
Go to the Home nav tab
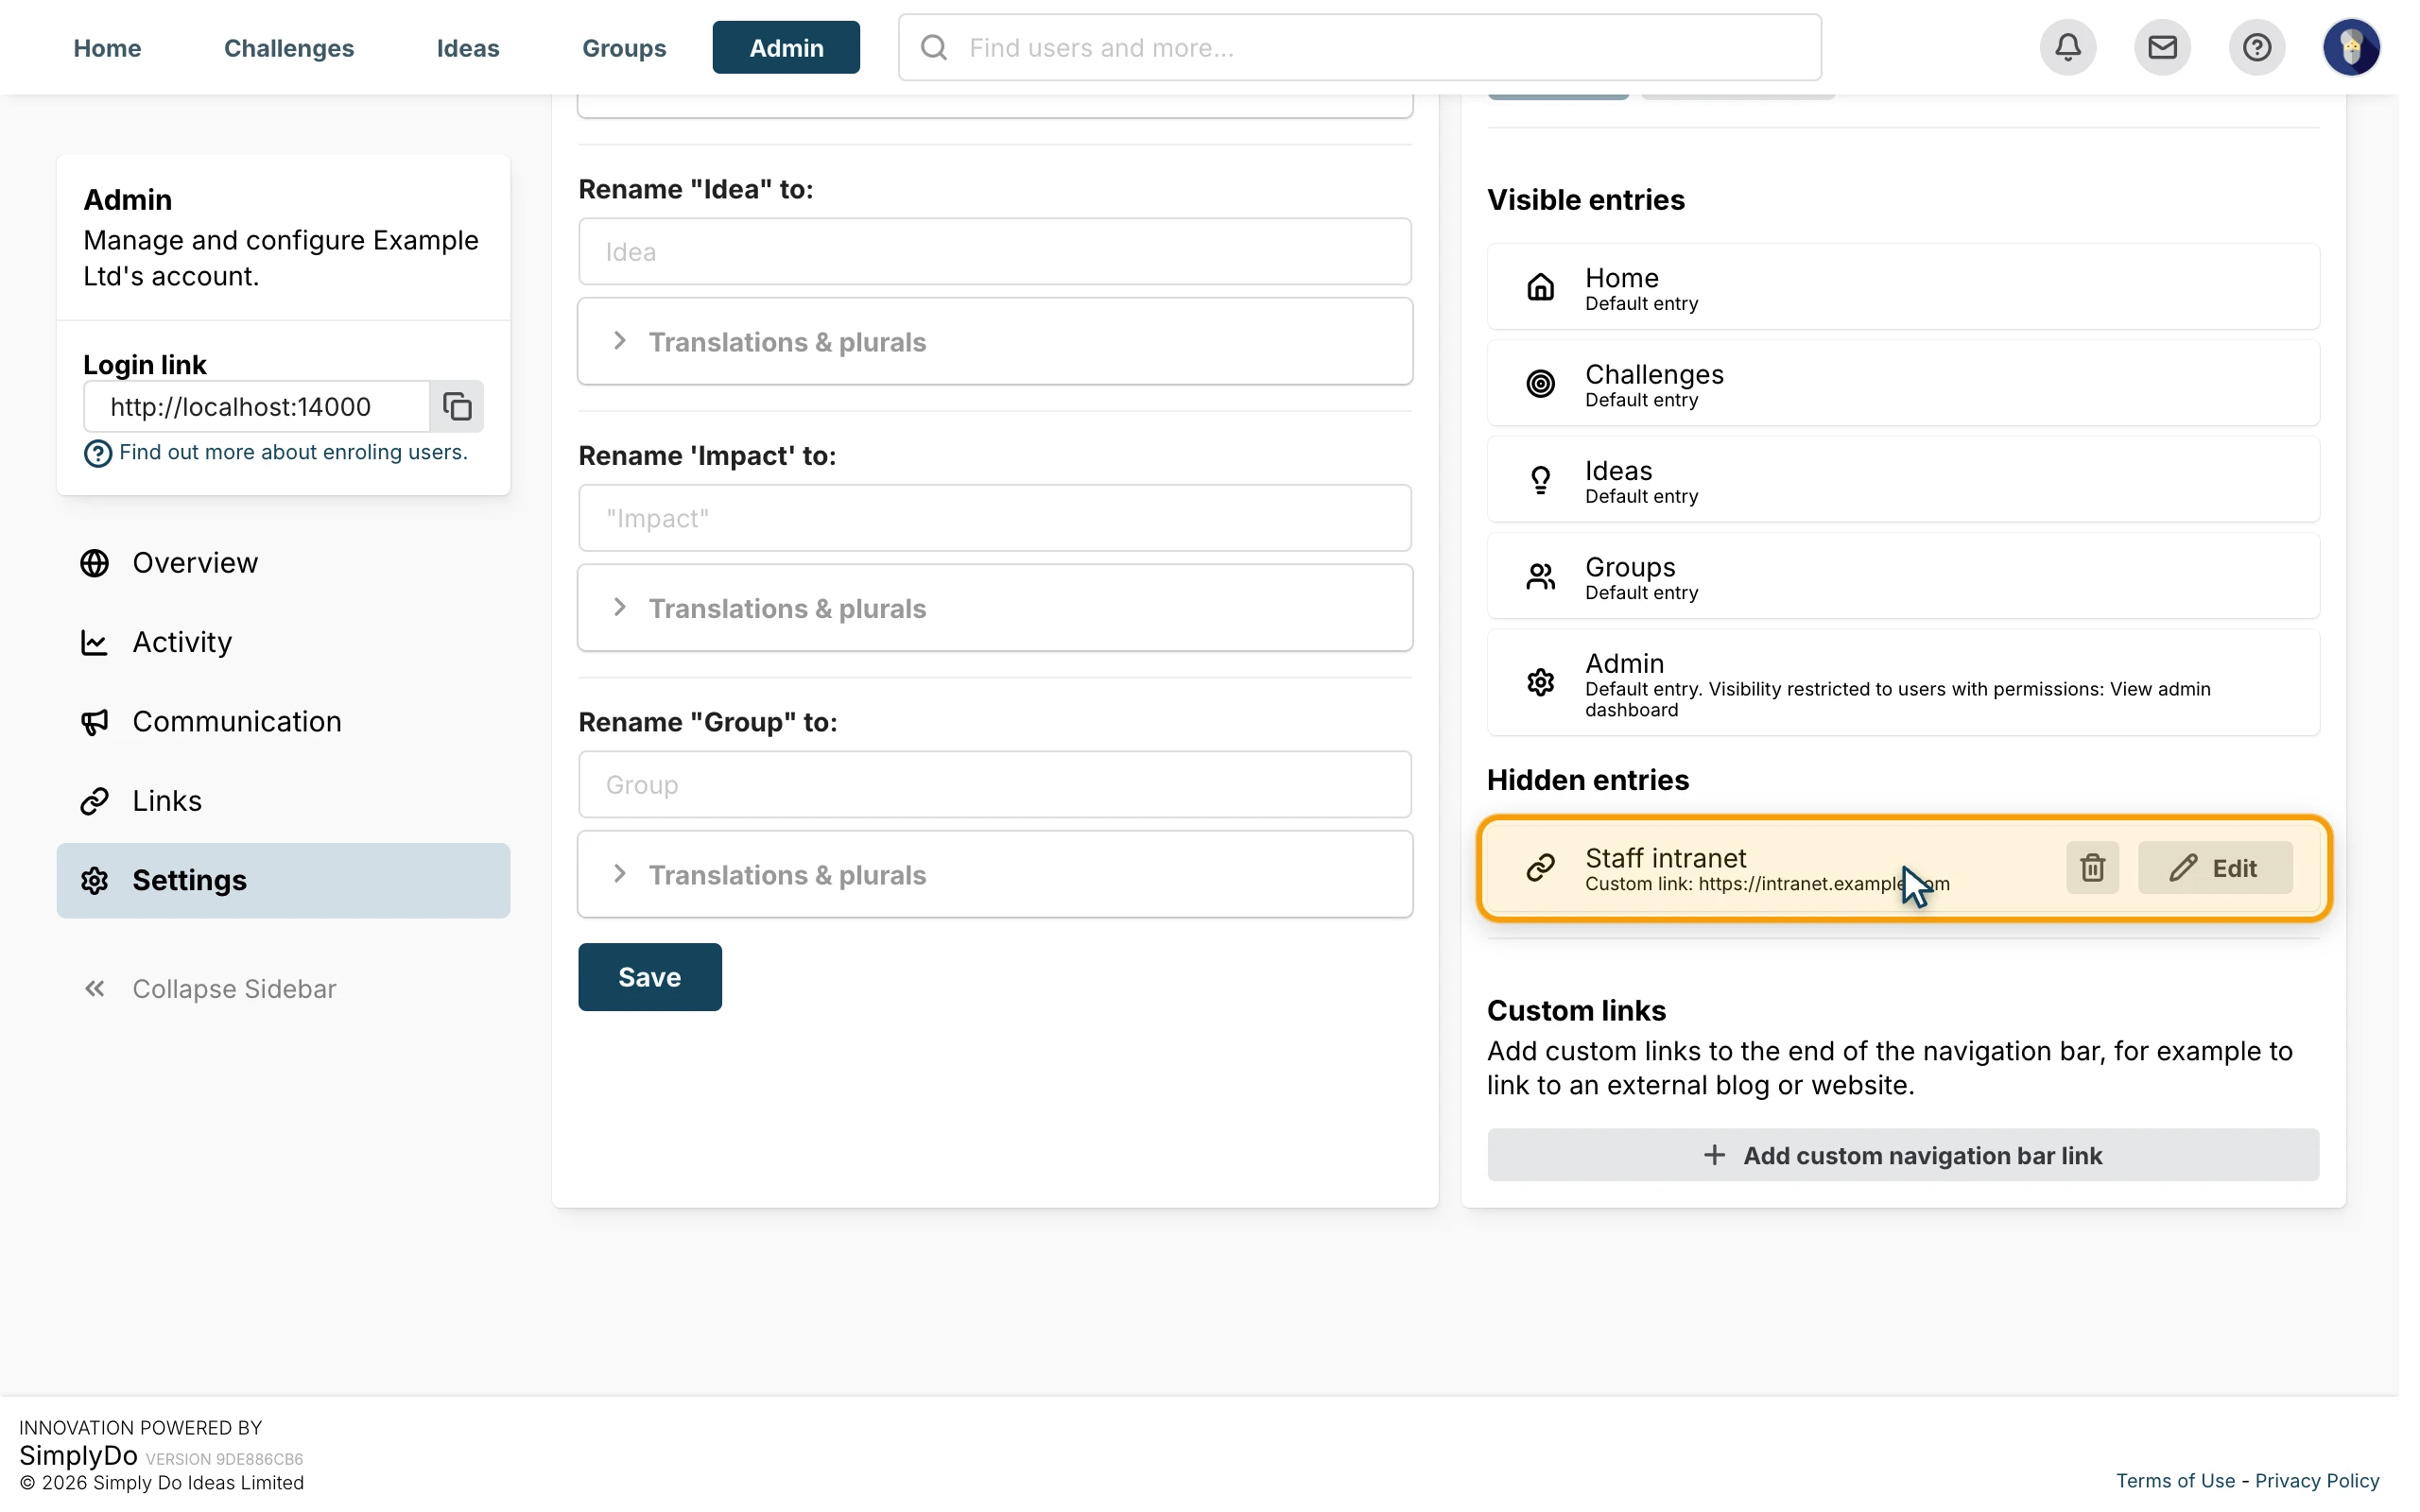[x=107, y=47]
